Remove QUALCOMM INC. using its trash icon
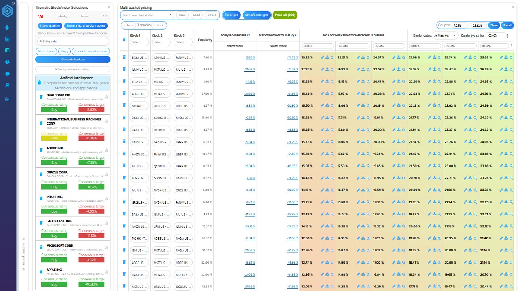The image size is (518, 291). click(41, 97)
